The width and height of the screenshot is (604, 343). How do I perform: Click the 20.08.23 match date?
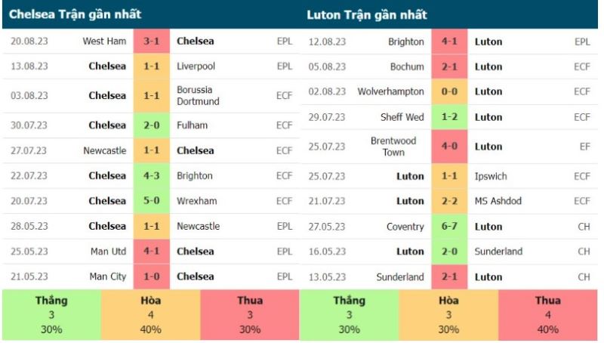pyautogui.click(x=30, y=41)
